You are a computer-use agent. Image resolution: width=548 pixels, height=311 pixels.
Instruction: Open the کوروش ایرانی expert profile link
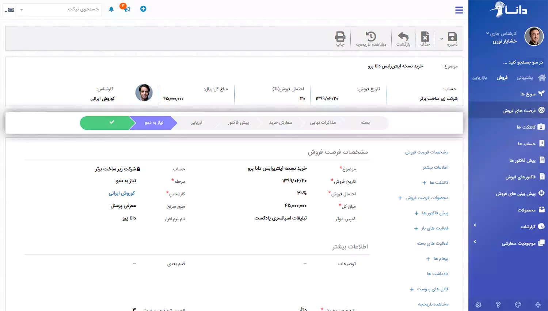coord(122,194)
